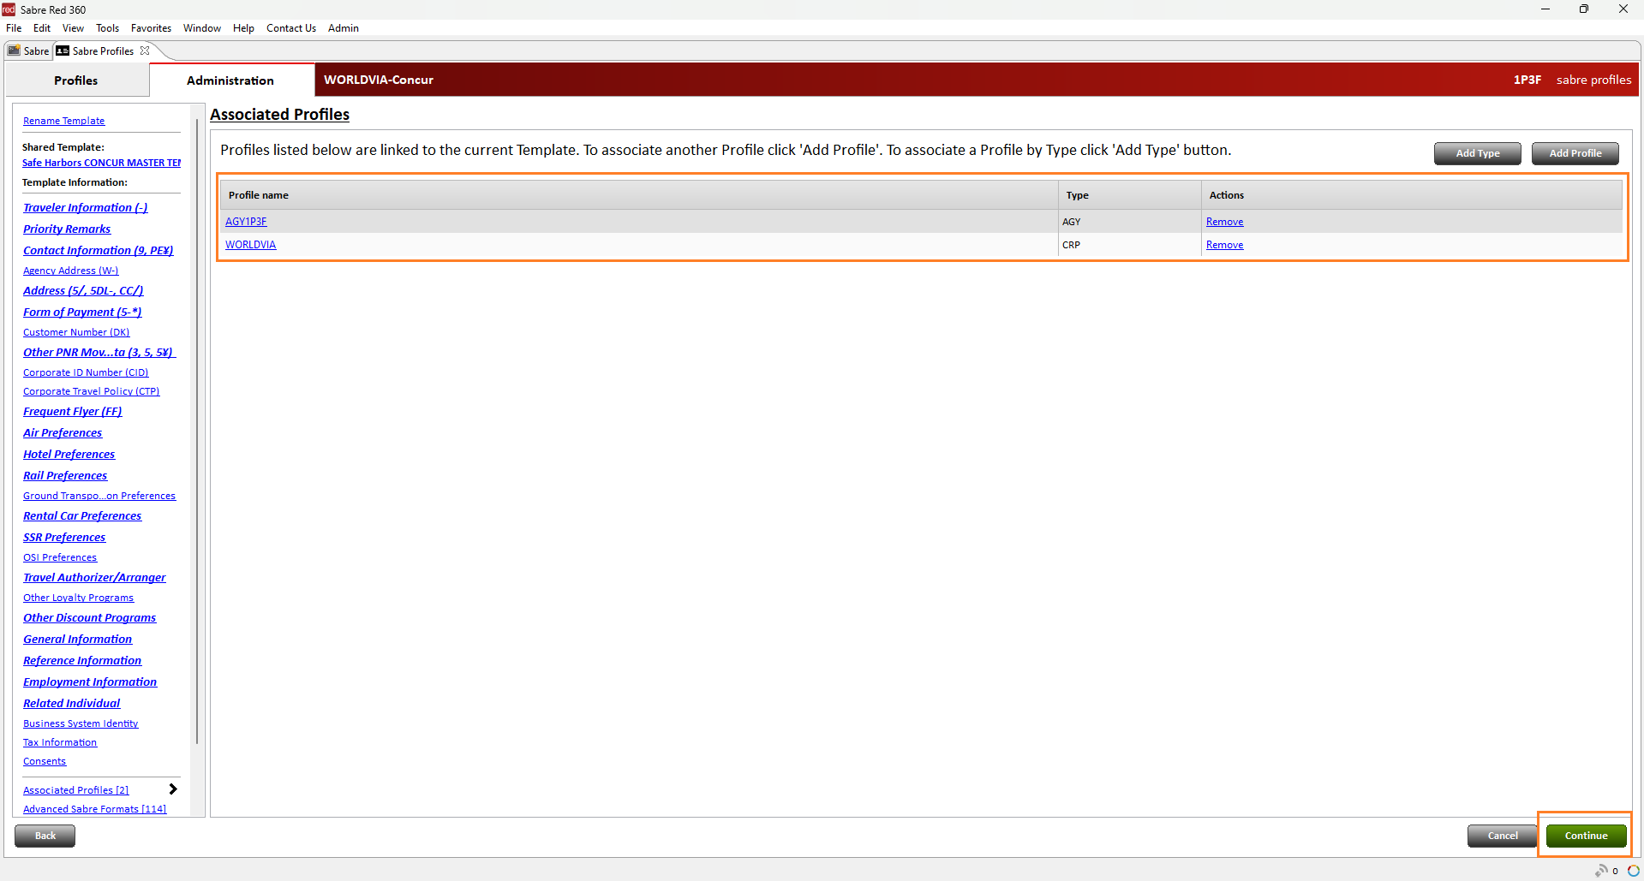The image size is (1644, 881).
Task: Click the Cancel button
Action: pos(1502,836)
